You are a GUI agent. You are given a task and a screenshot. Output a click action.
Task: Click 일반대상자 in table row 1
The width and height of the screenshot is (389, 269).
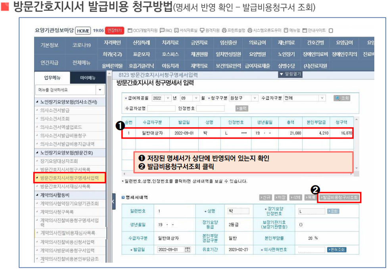[x=152, y=133]
